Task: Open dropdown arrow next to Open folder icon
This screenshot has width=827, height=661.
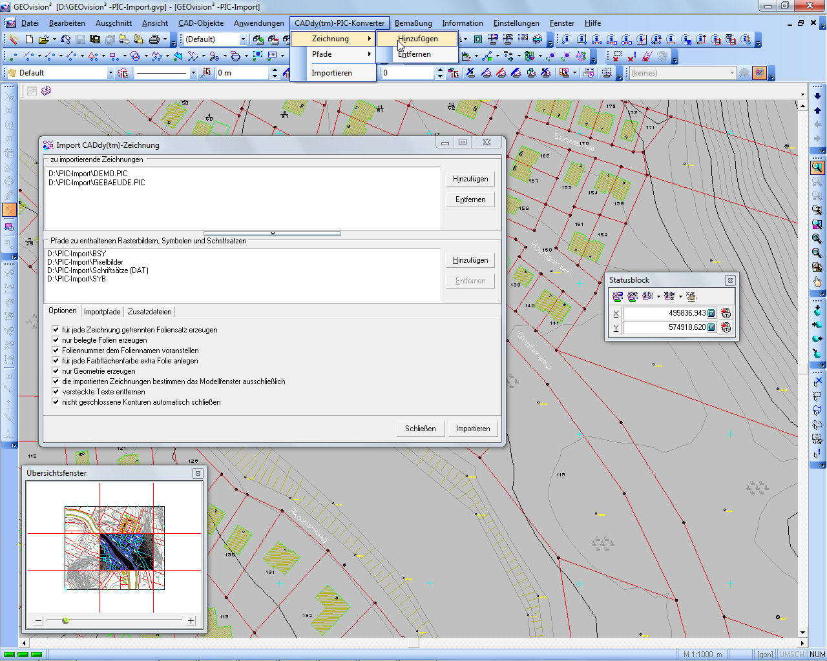Action: (x=54, y=39)
